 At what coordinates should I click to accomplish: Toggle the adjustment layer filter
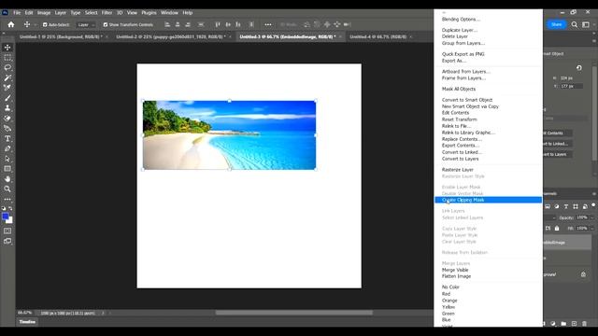pyautogui.click(x=557, y=206)
